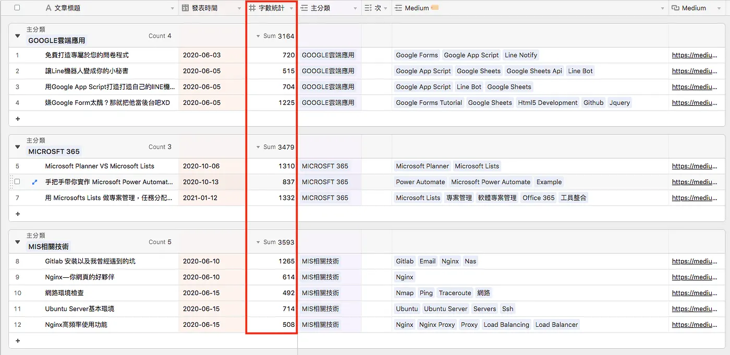730x355 pixels.
Task: Add a row to GOOGLE雲端應用 group
Action: pyautogui.click(x=18, y=119)
